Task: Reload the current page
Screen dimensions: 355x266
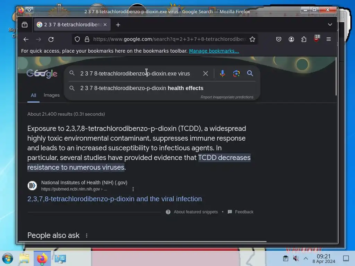Action: [51, 39]
